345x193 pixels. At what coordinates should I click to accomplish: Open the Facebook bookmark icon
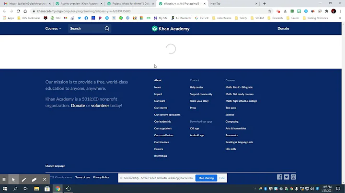click(86, 18)
